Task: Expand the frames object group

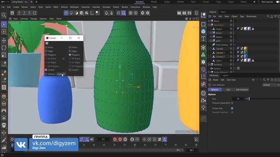Action: click(211, 33)
